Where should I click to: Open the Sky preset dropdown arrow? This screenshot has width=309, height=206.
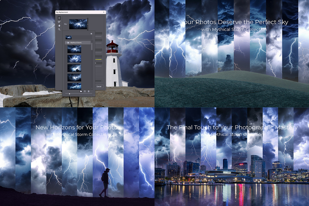click(x=88, y=24)
